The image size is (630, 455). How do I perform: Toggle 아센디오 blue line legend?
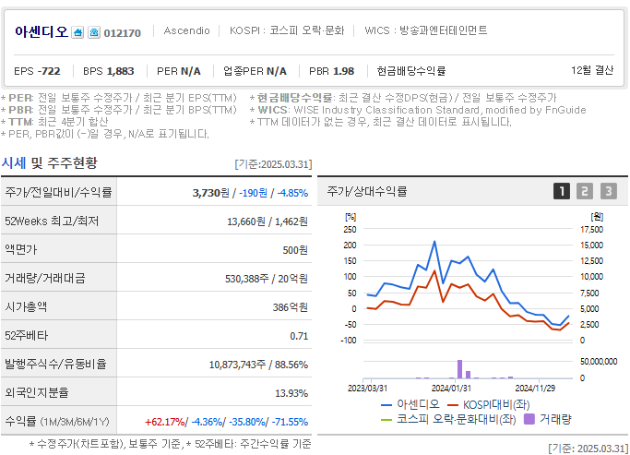(x=410, y=404)
